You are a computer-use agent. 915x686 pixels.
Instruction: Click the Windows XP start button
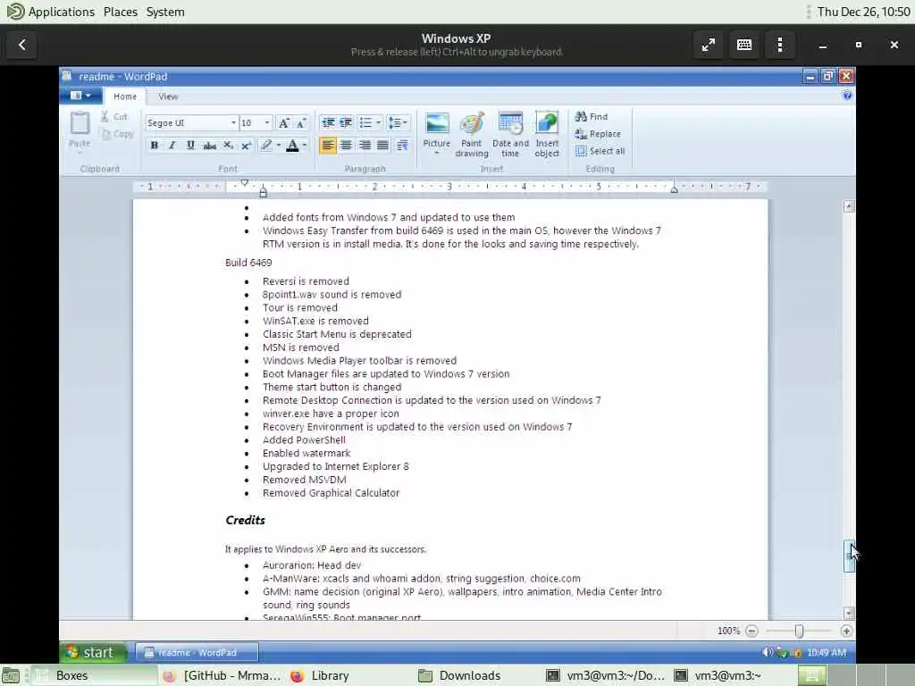pyautogui.click(x=92, y=652)
